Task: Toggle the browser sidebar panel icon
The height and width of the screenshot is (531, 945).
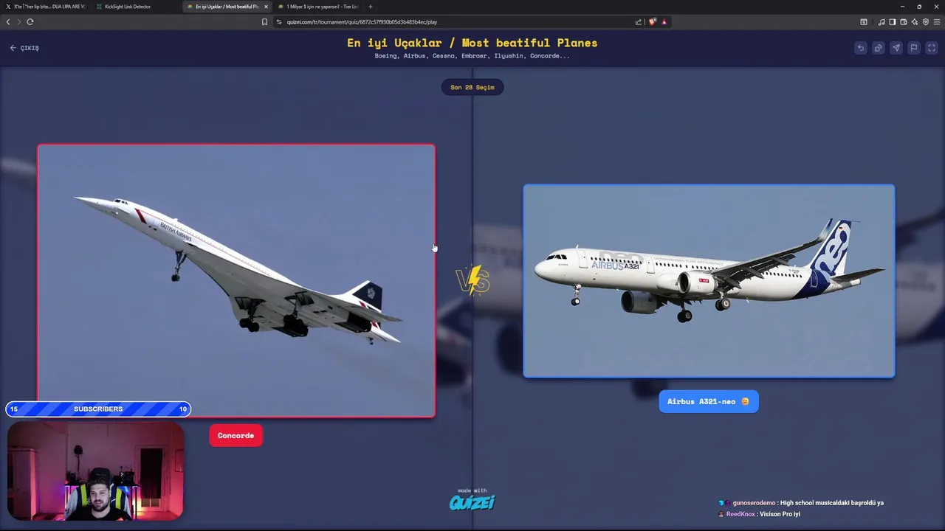Action: point(893,22)
